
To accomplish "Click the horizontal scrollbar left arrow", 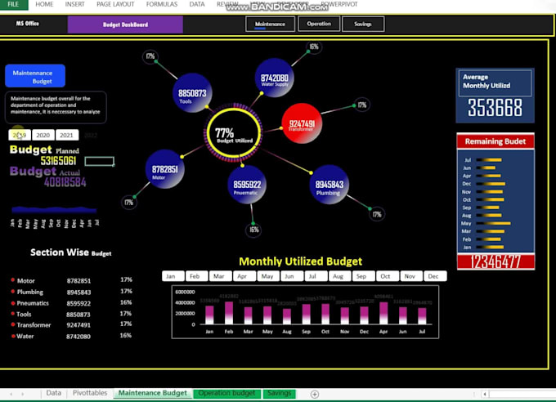I will tap(485, 394).
